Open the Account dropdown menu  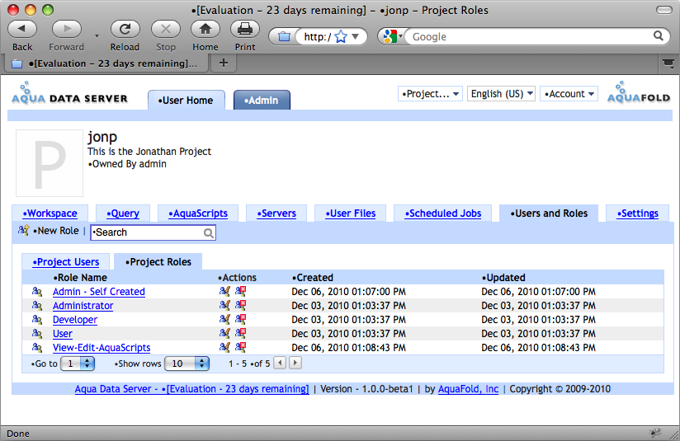pyautogui.click(x=569, y=94)
